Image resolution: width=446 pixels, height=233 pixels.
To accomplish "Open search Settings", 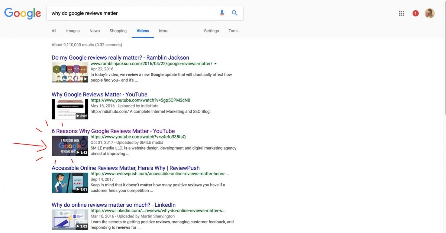I will [211, 31].
